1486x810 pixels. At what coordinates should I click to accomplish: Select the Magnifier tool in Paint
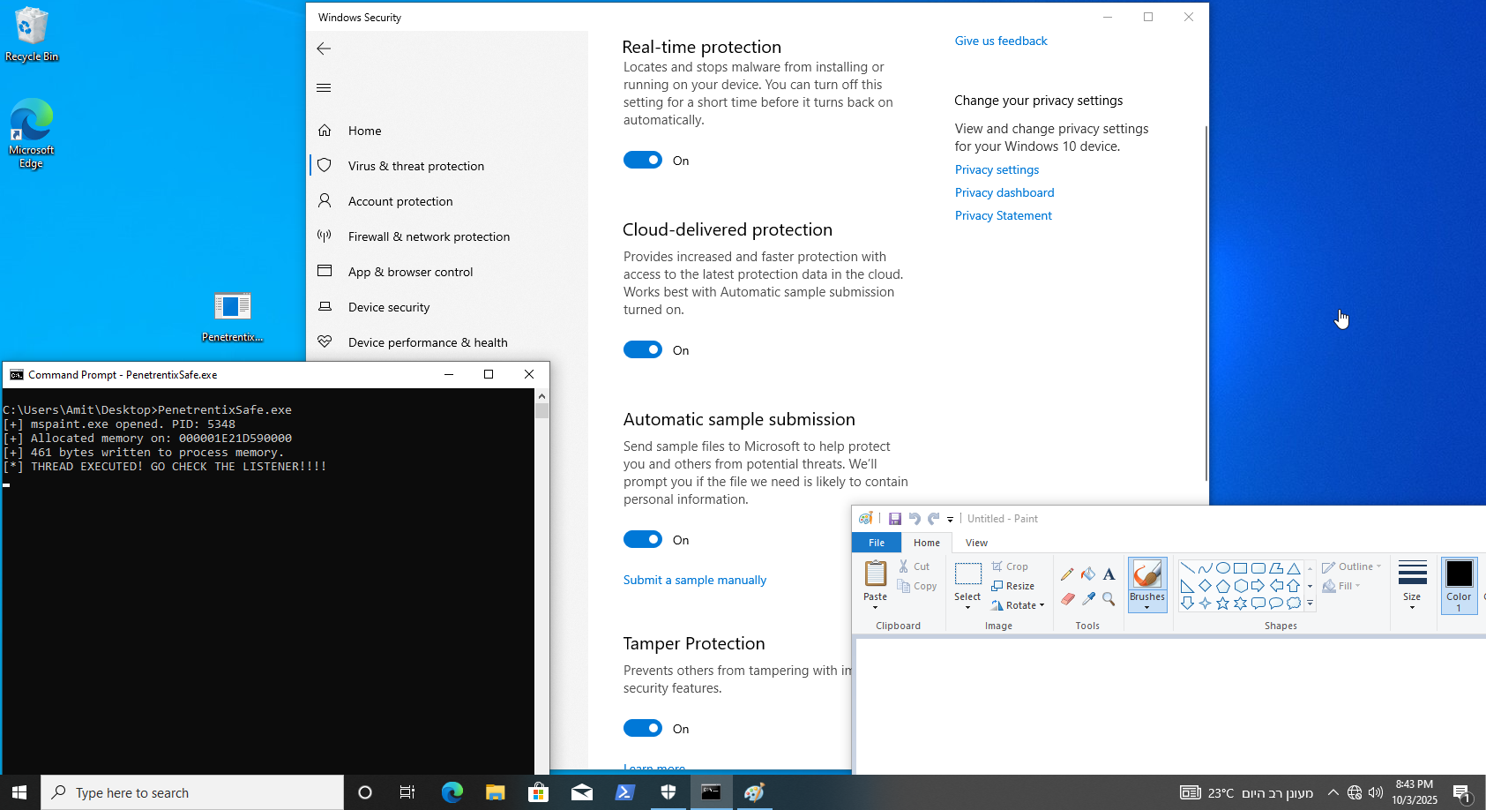(x=1109, y=598)
